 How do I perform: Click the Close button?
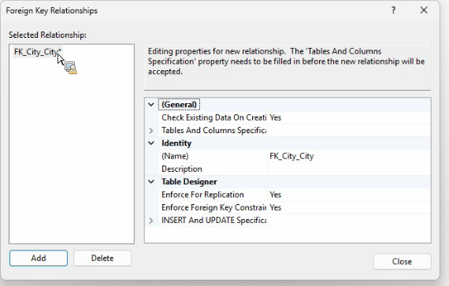(x=402, y=262)
